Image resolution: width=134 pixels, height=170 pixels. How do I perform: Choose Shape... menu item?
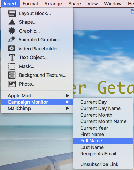click(x=37, y=22)
